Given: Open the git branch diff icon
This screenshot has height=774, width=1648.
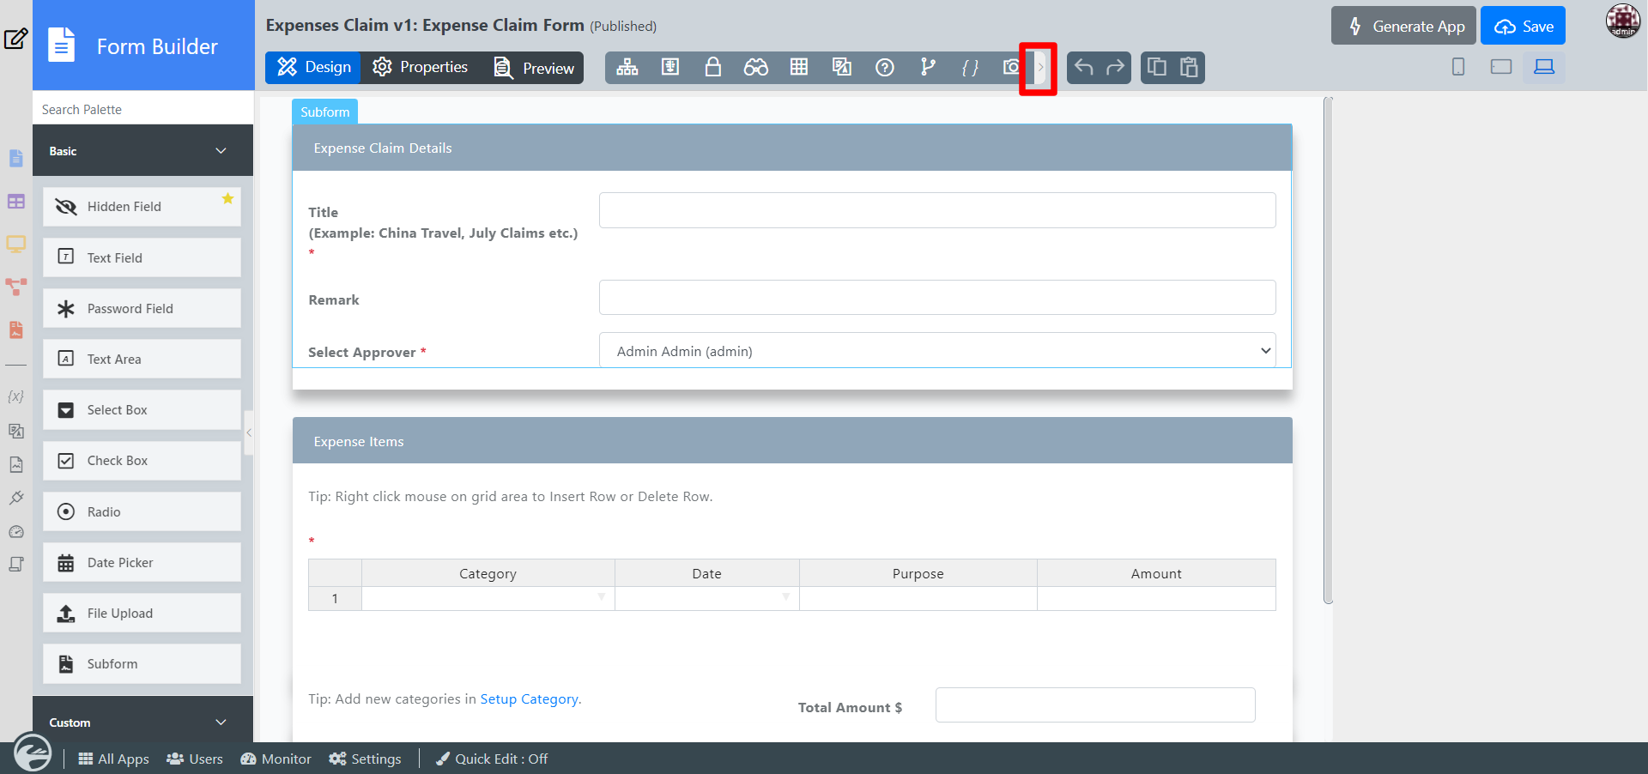Looking at the screenshot, I should 928,67.
